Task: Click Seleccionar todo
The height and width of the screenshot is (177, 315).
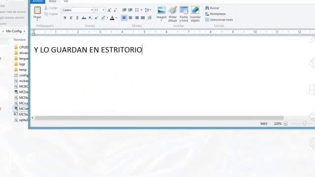Action: [x=219, y=20]
